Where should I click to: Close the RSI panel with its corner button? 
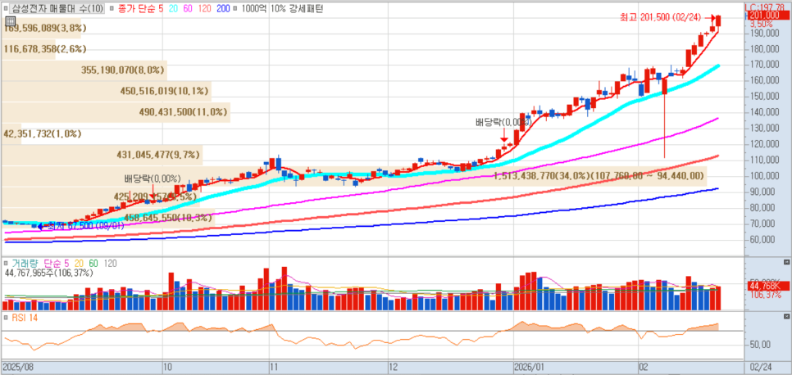[x=786, y=316]
